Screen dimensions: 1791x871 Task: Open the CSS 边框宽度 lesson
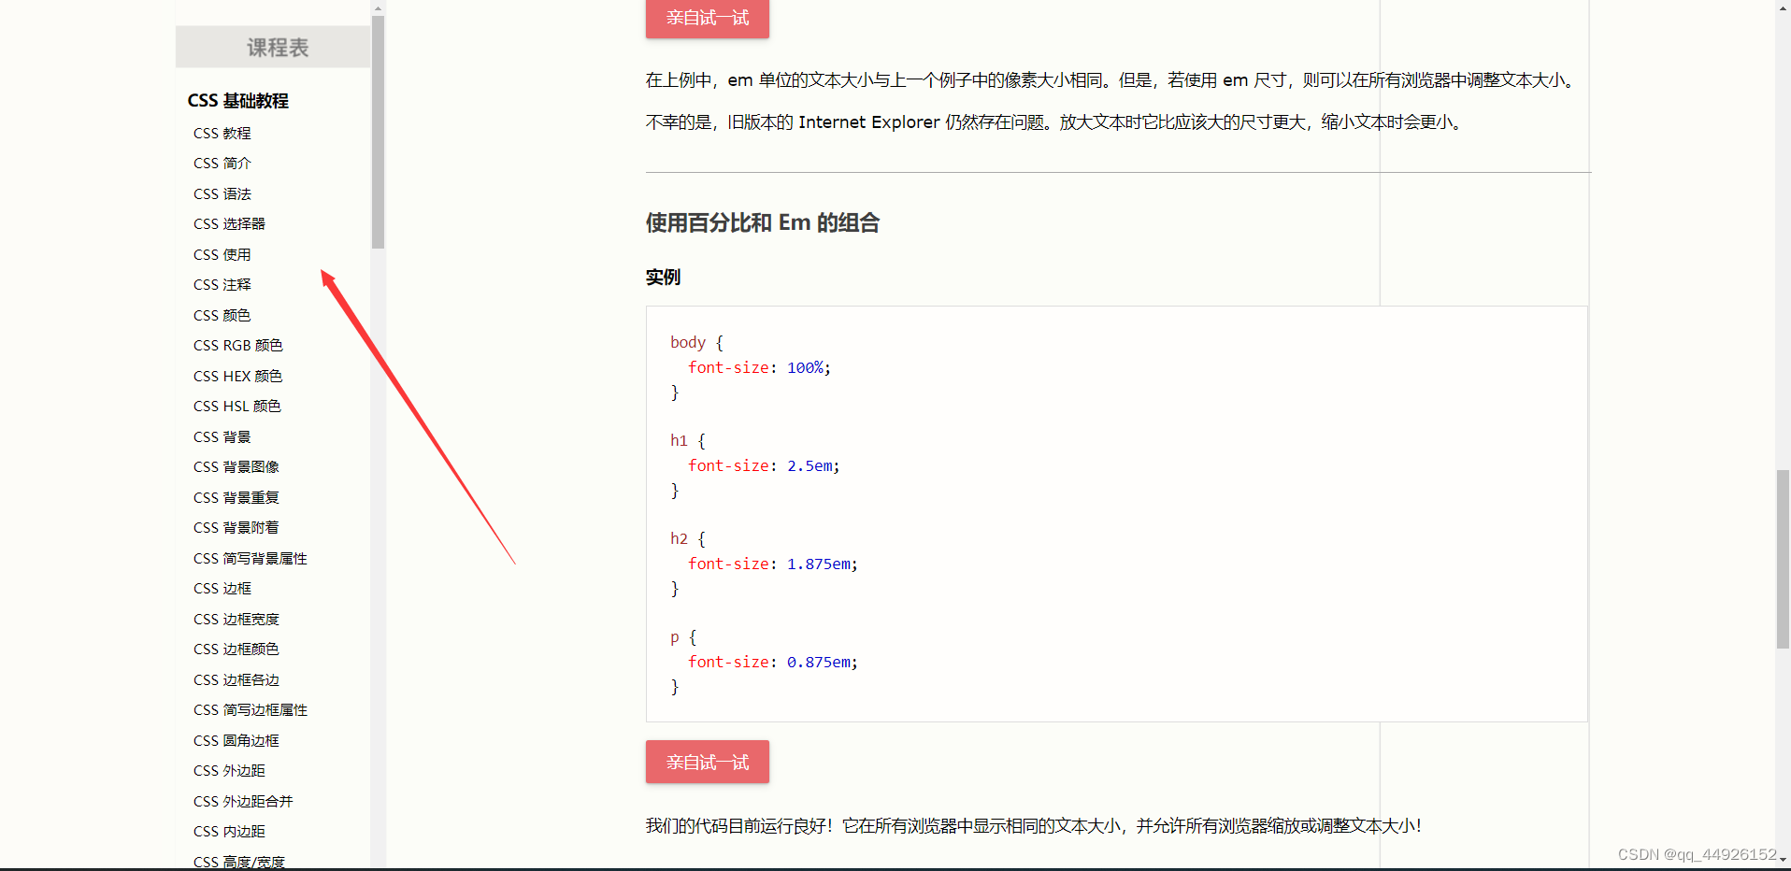[236, 619]
